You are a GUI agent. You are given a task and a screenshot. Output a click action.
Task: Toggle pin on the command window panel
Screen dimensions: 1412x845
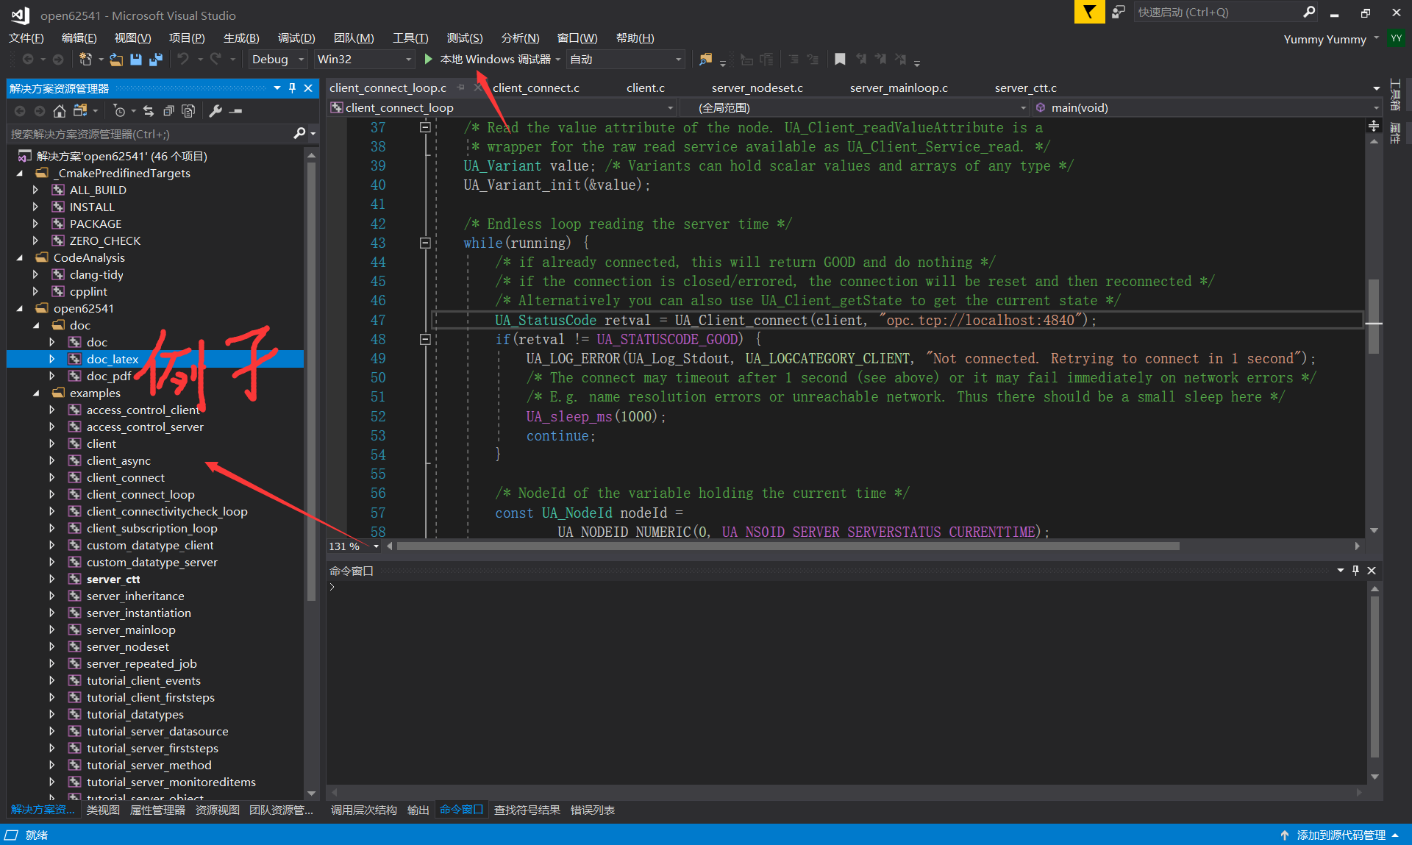tap(1355, 571)
